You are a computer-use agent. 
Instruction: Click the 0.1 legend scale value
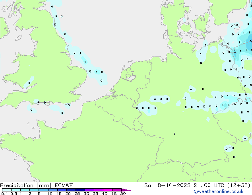[x=4, y=194]
